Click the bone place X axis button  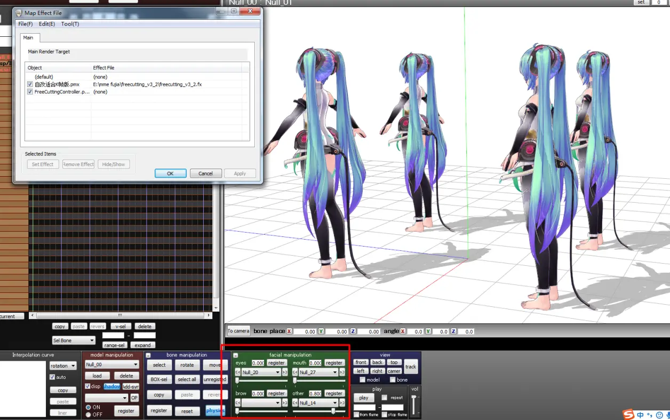tap(289, 331)
